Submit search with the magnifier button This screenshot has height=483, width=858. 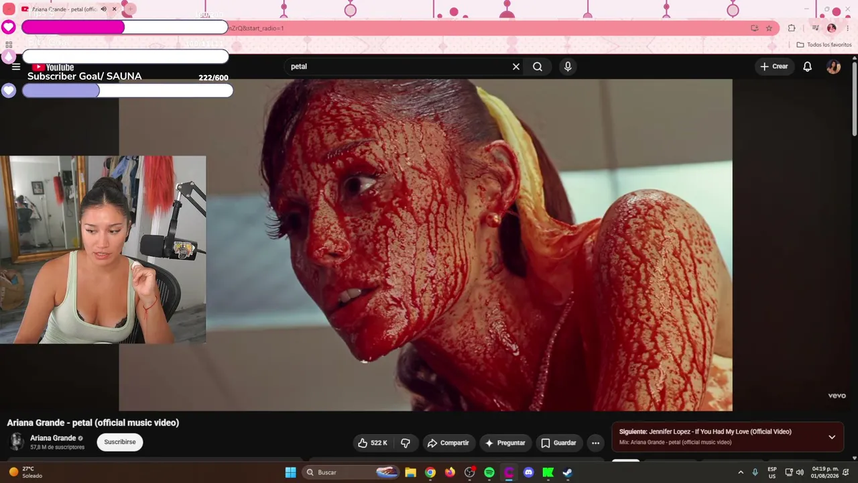point(538,66)
